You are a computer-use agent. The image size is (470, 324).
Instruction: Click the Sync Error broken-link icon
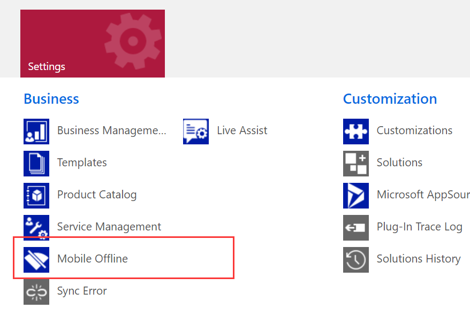36,292
